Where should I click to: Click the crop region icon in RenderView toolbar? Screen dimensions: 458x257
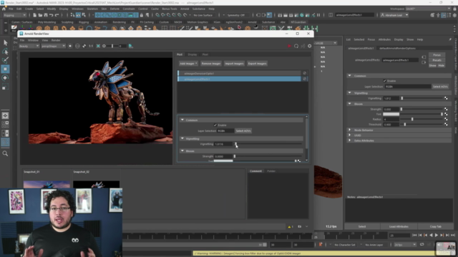(x=98, y=46)
